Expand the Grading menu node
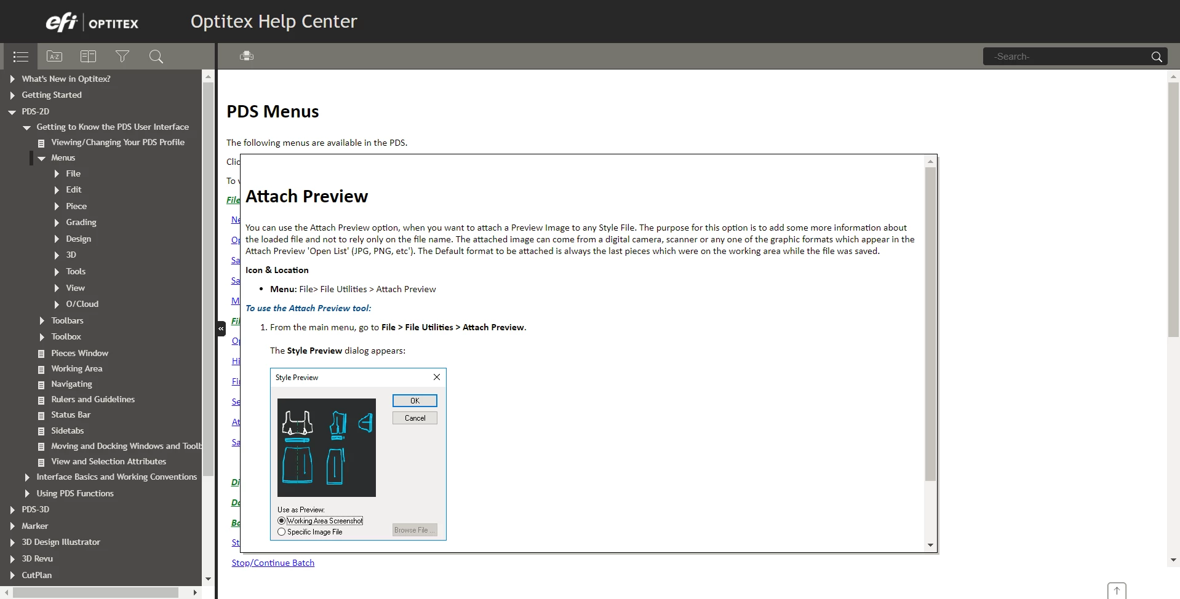This screenshot has width=1180, height=599. pos(57,223)
